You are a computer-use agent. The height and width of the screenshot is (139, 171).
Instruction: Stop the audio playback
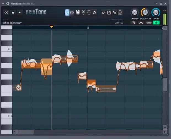pos(20,12)
